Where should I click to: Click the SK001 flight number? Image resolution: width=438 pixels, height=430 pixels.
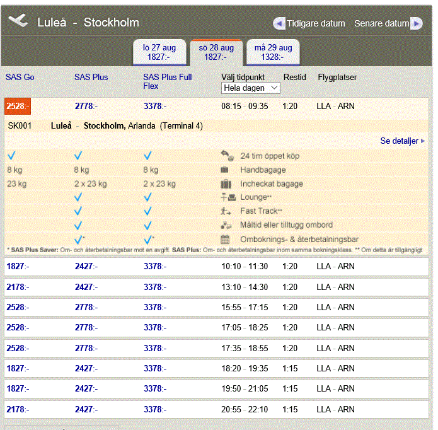[20, 125]
